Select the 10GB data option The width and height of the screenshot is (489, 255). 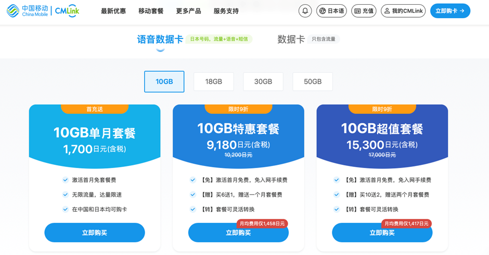164,82
